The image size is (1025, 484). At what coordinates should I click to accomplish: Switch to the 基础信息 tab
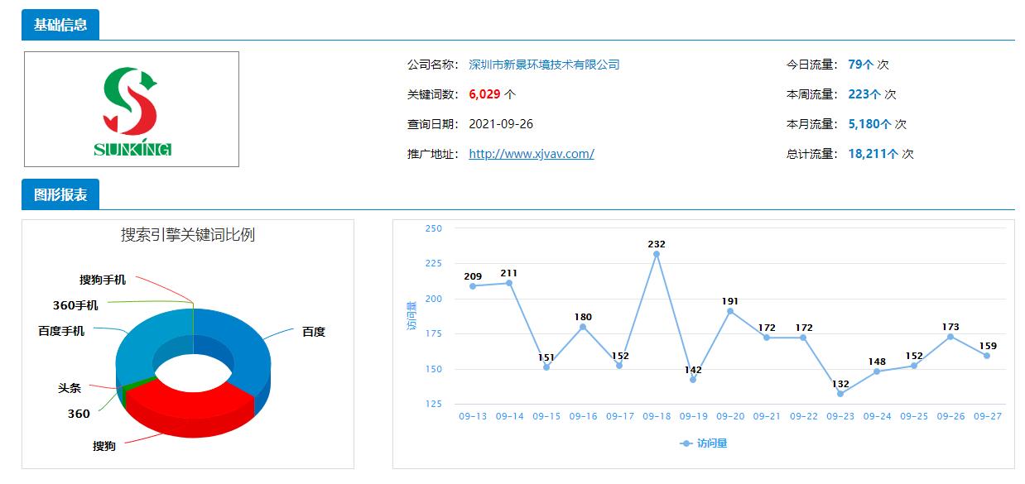(x=61, y=24)
